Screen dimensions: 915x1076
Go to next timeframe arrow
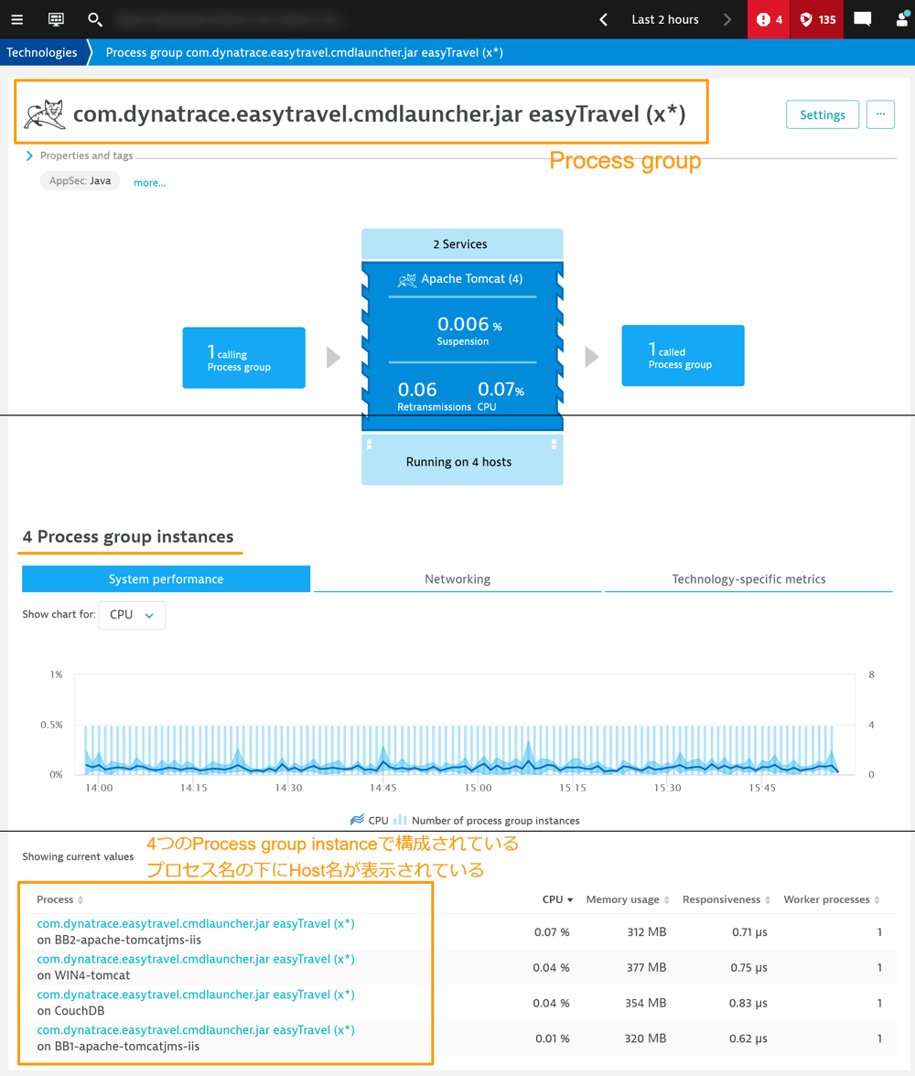[727, 19]
